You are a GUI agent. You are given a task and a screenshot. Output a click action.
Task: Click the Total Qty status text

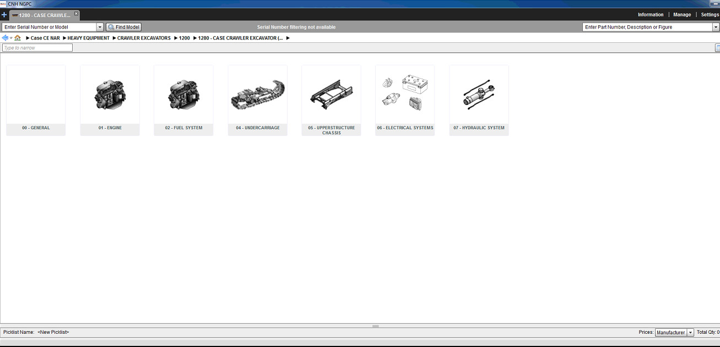coord(708,332)
